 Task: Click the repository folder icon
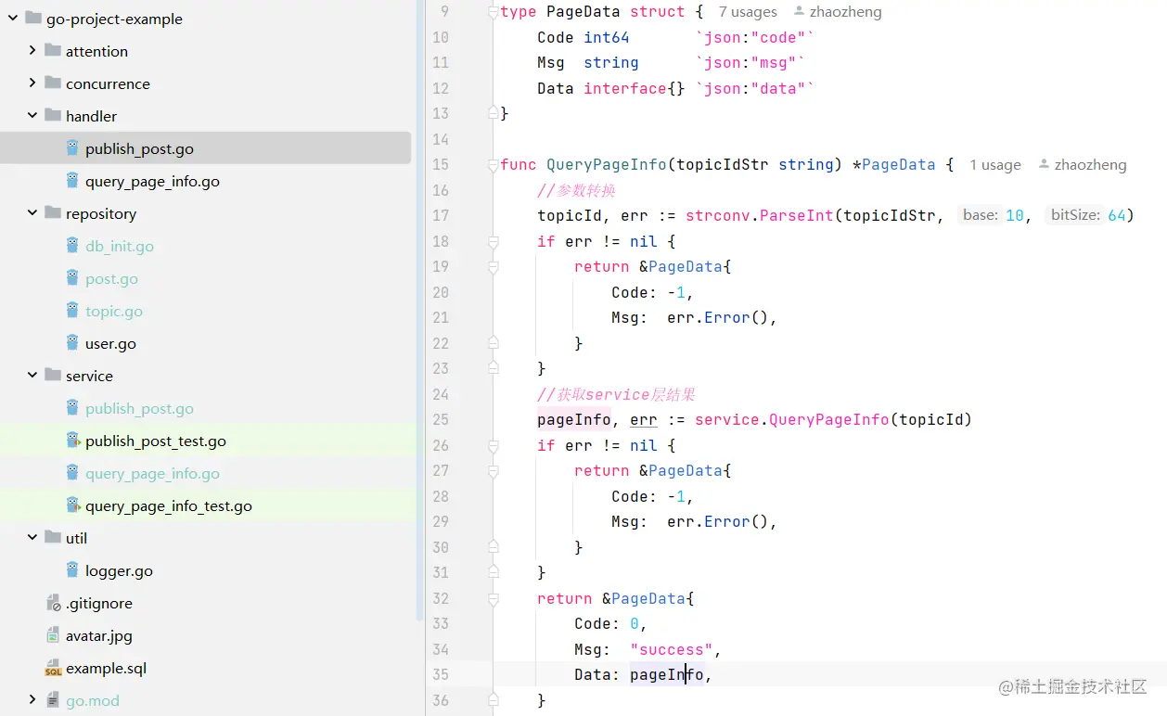tap(52, 213)
